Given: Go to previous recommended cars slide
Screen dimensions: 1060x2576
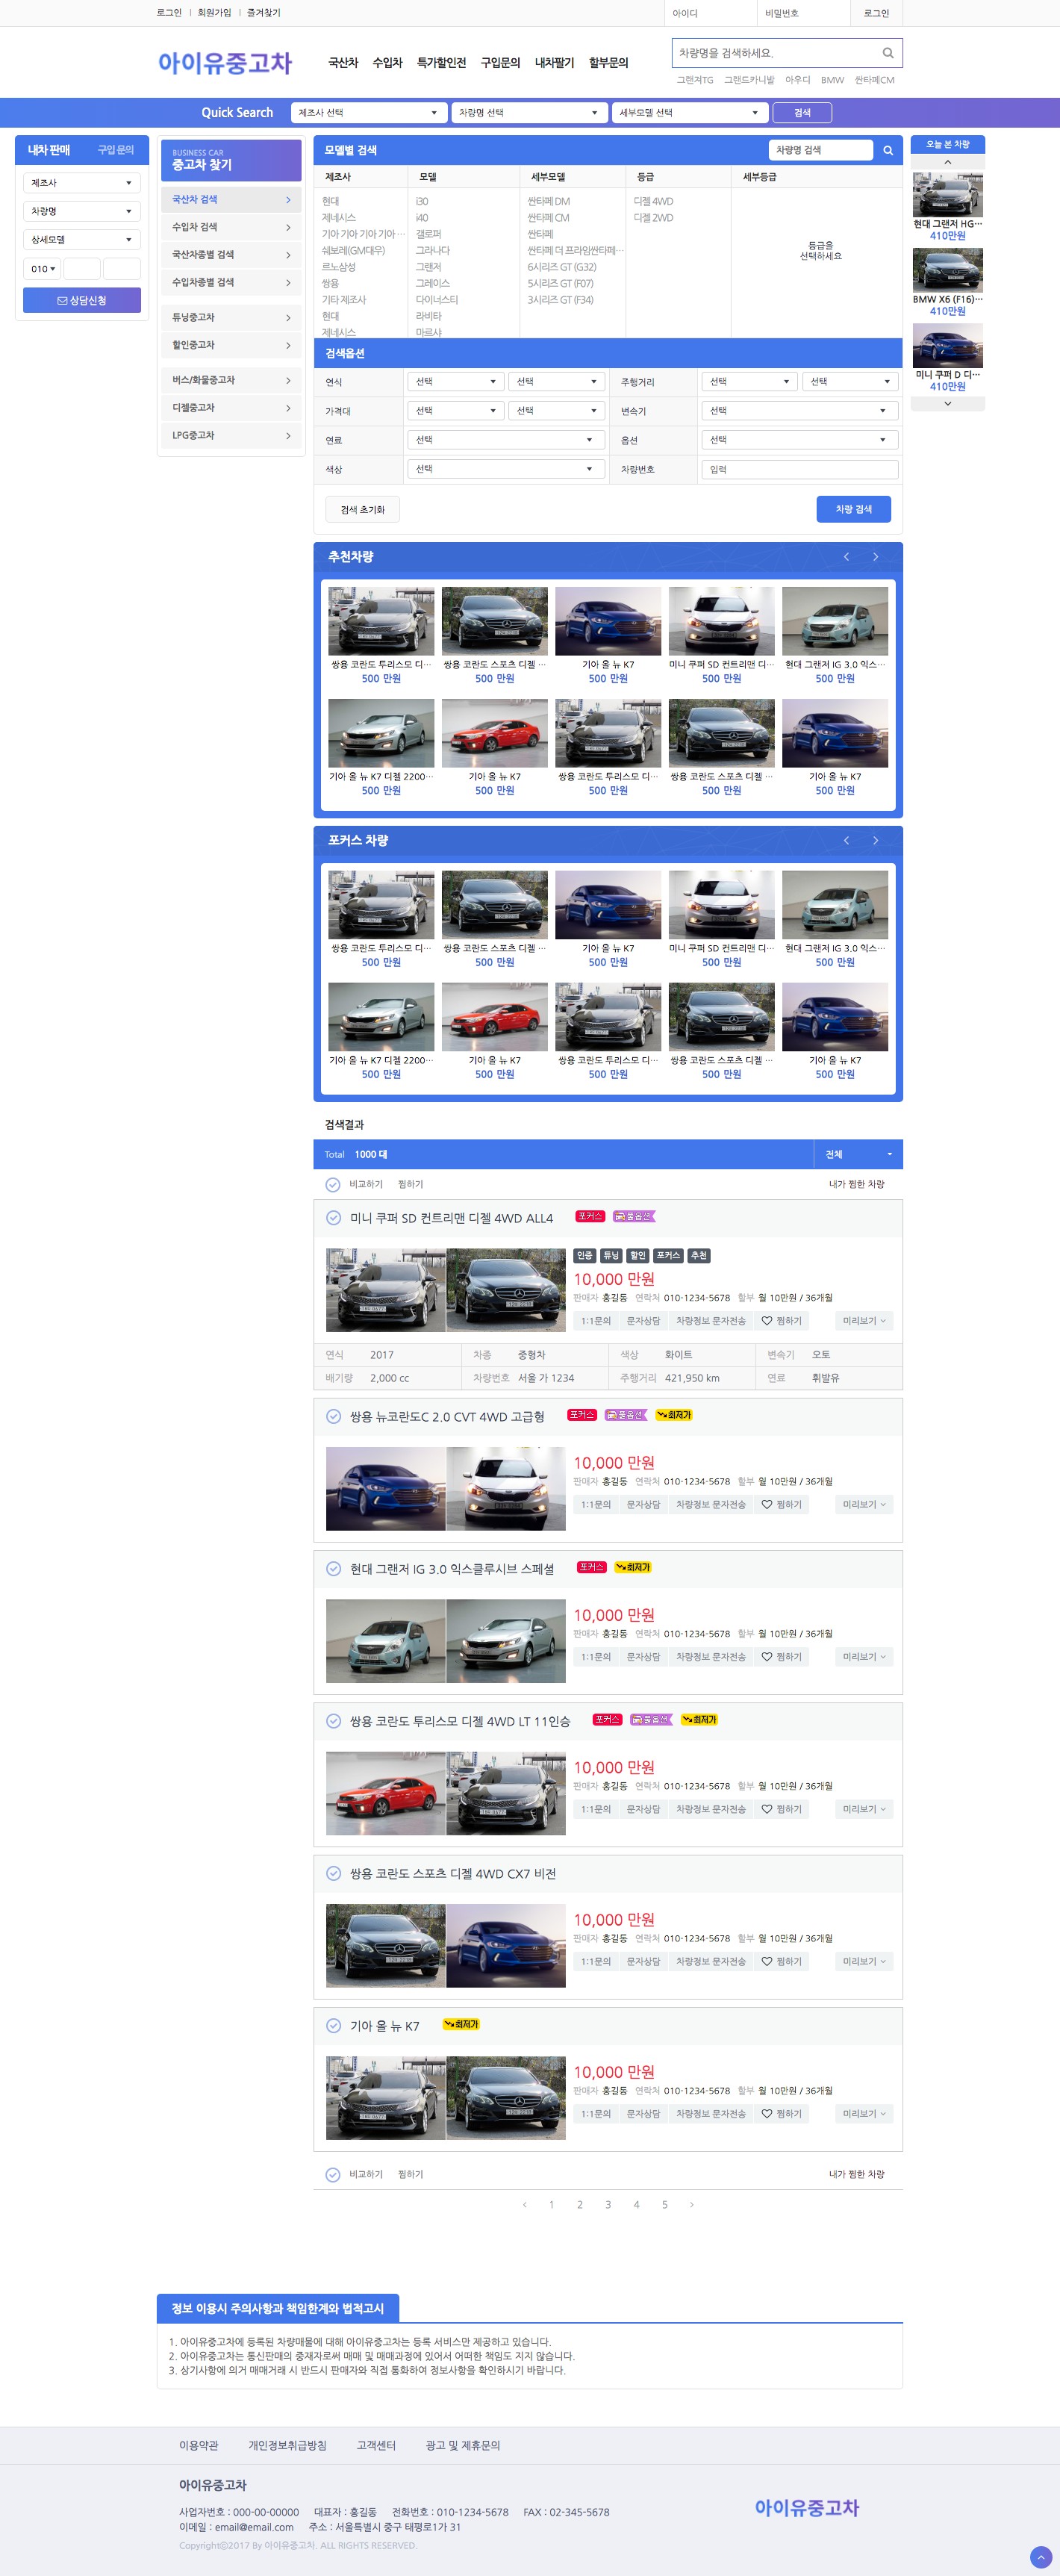Looking at the screenshot, I should click(846, 557).
